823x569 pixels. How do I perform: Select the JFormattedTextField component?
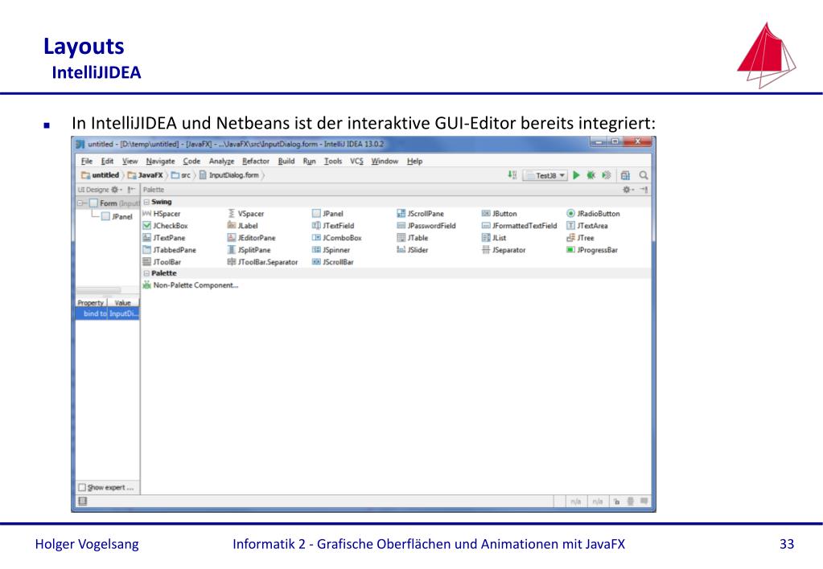519,226
